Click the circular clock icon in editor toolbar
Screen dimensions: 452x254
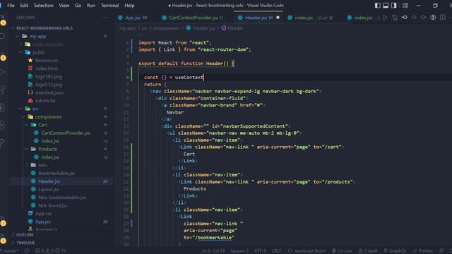[x=433, y=18]
